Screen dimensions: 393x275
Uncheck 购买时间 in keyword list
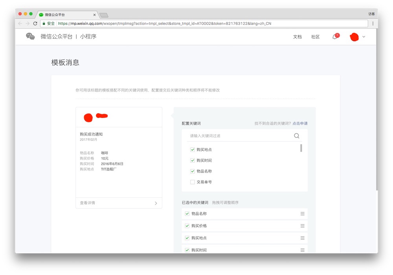(x=193, y=161)
